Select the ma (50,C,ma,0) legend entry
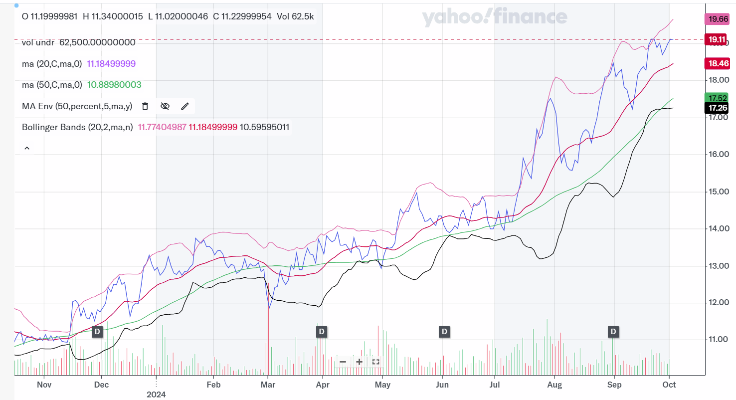The height and width of the screenshot is (400, 736). click(52, 85)
